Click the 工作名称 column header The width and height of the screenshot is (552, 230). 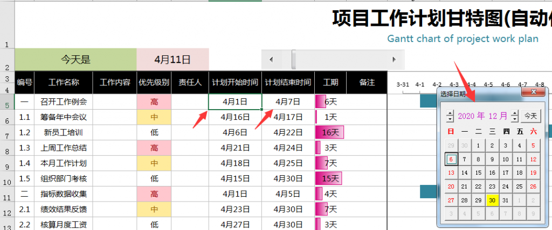[64, 83]
